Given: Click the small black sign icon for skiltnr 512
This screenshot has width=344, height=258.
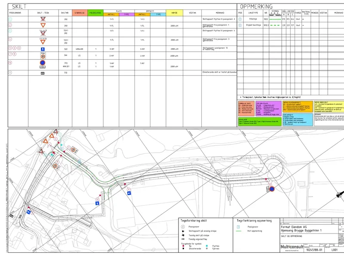Looking at the screenshot, I should (x=43, y=73).
